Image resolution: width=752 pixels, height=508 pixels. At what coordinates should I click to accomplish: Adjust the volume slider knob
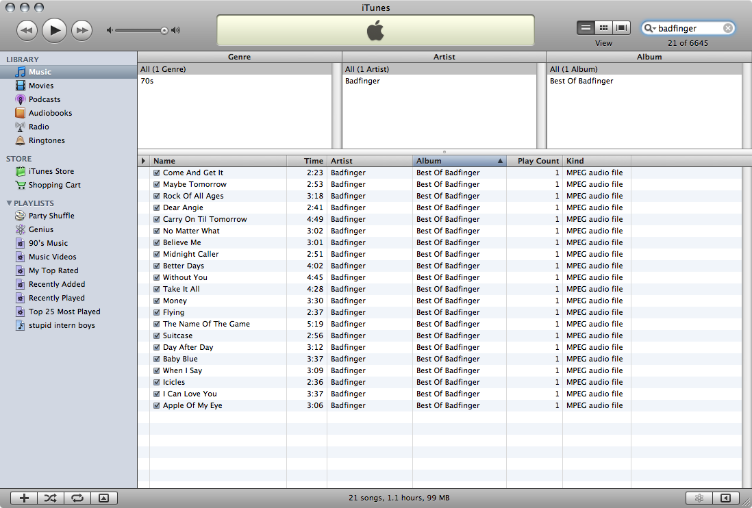[164, 30]
